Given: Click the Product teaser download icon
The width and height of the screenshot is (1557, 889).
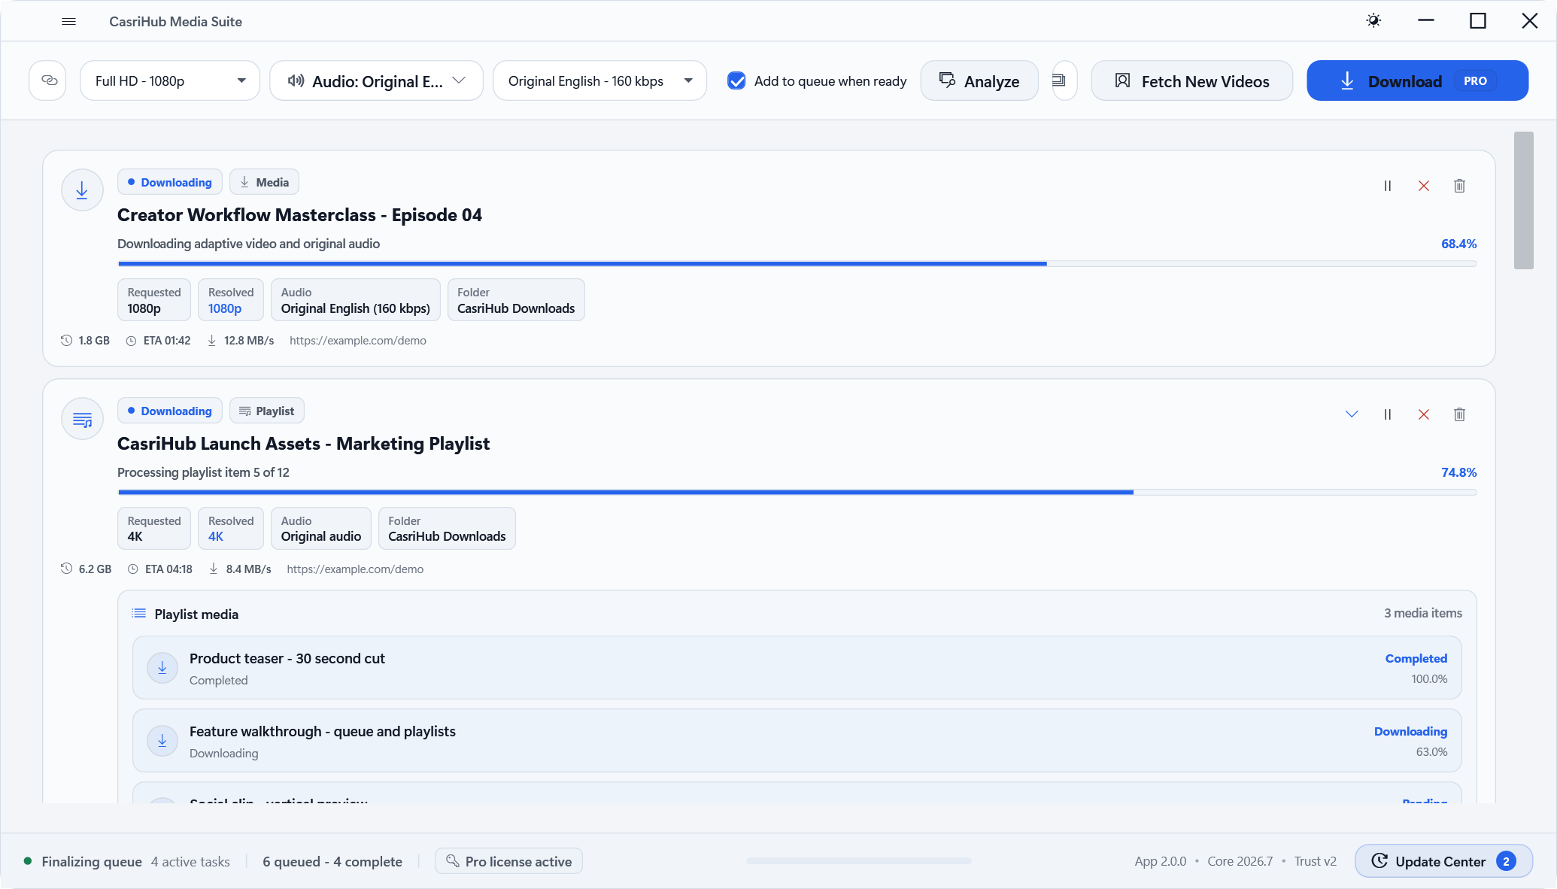Looking at the screenshot, I should pyautogui.click(x=162, y=668).
